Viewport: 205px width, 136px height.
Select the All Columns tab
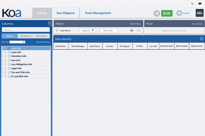pos(42,36)
